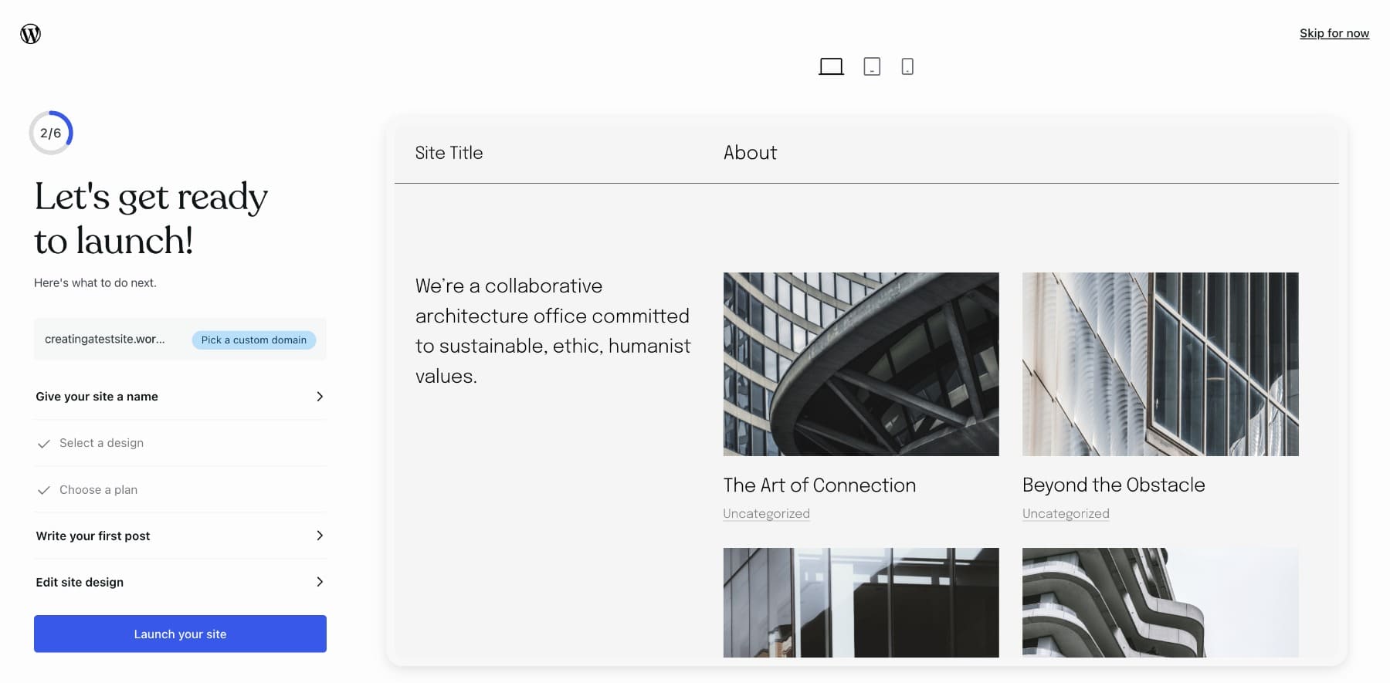Image resolution: width=1390 pixels, height=683 pixels.
Task: Open The Art of Connection thumbnail image
Action: coord(861,364)
